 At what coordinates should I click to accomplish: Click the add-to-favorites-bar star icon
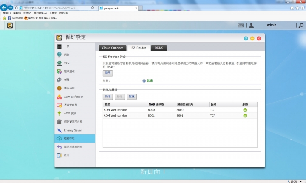click(4, 18)
